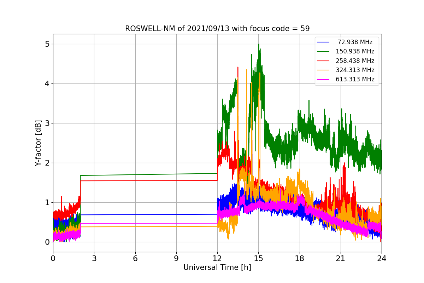Click the green legend line sample
424x283 pixels.
point(323,51)
